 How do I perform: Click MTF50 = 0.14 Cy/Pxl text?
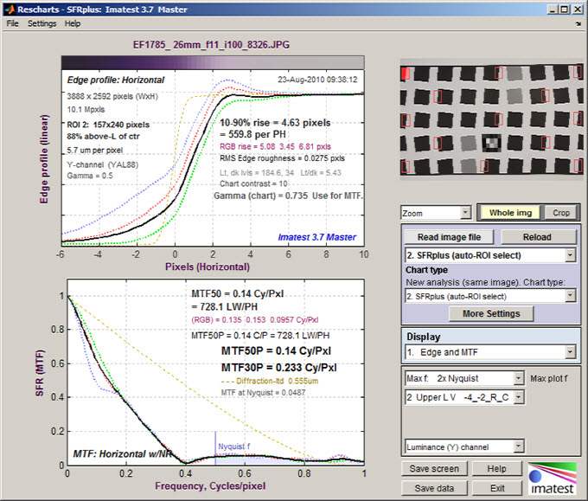(238, 293)
